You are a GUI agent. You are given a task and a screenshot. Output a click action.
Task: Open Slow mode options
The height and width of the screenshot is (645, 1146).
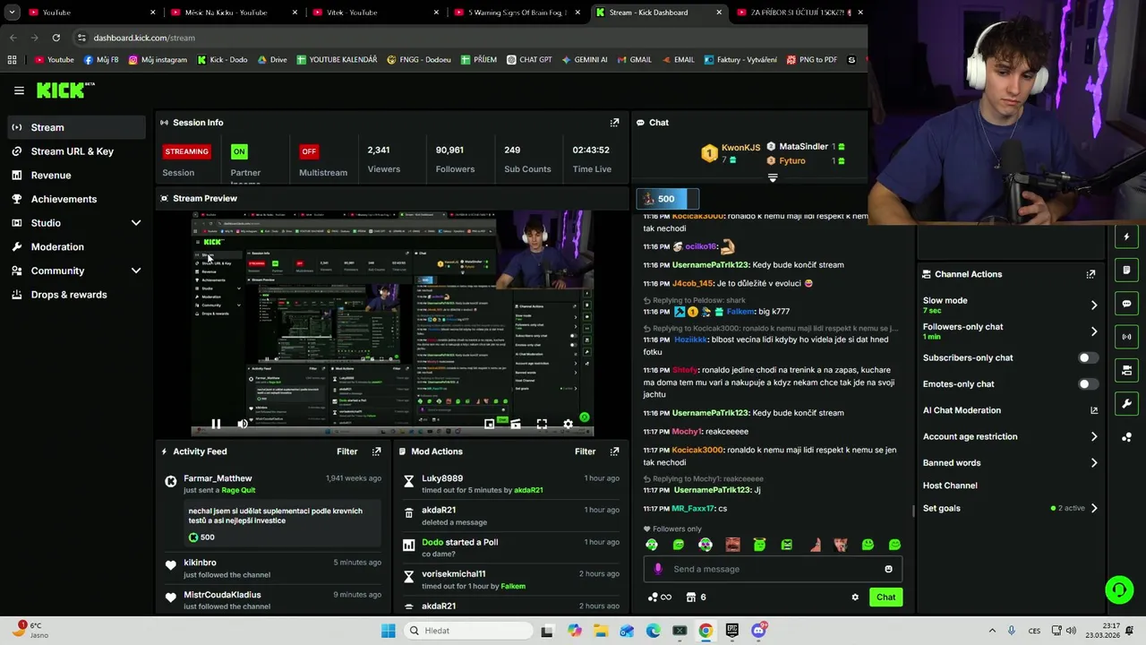[x=1010, y=305]
